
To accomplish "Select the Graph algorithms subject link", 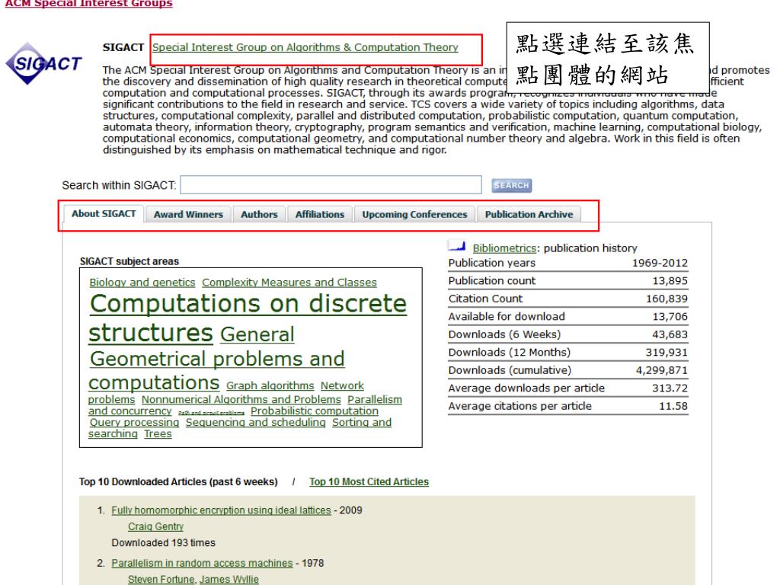I will click(x=270, y=385).
